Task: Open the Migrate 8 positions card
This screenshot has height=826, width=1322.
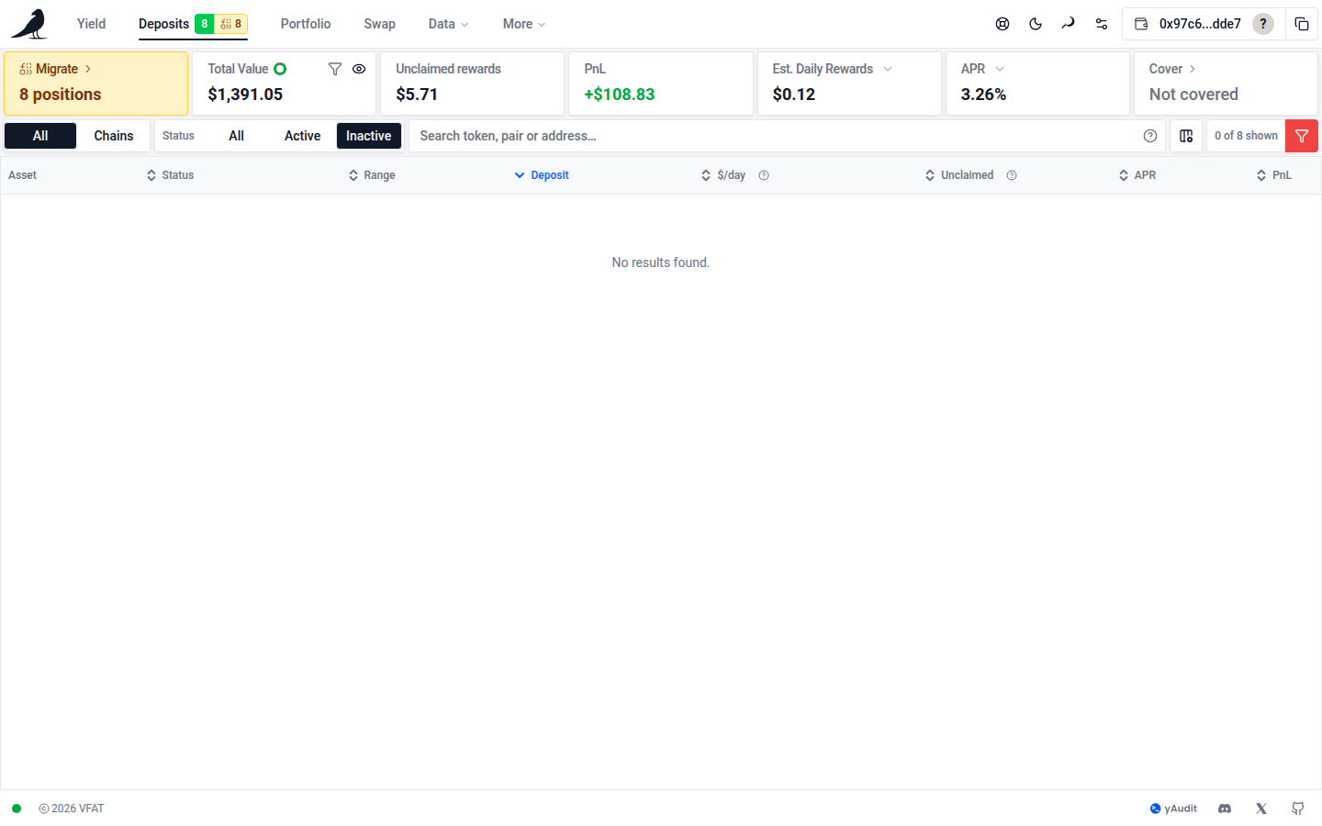Action: [x=96, y=84]
